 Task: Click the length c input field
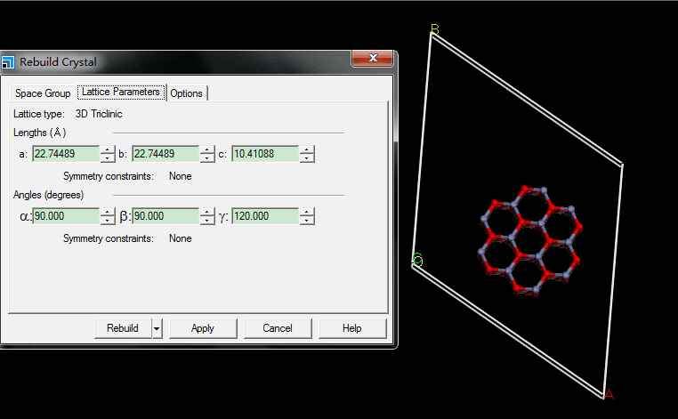(x=265, y=154)
